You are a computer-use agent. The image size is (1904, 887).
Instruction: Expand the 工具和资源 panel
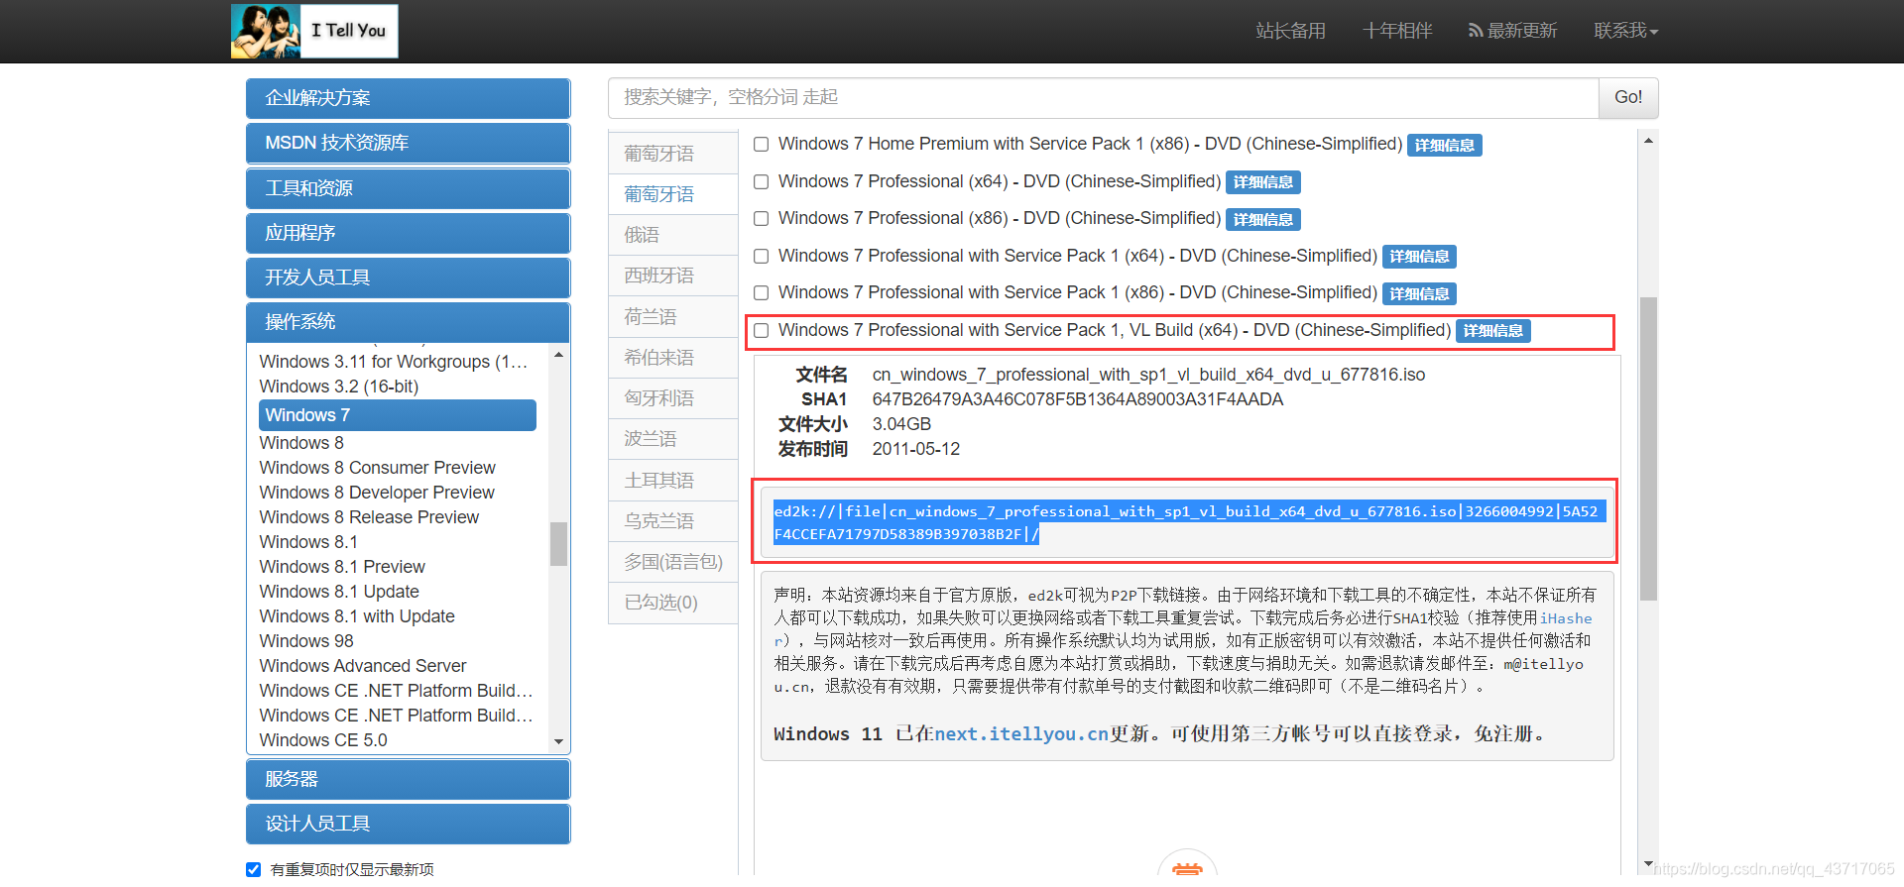click(408, 188)
